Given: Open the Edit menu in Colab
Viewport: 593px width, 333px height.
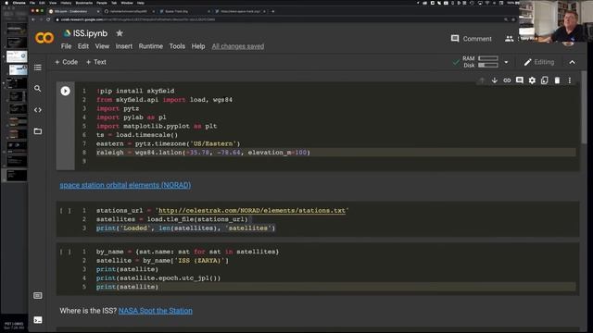Looking at the screenshot, I should (83, 46).
